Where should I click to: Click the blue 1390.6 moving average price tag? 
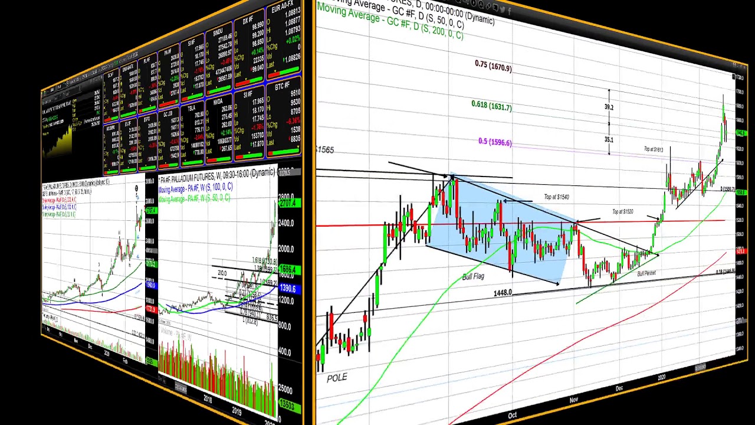(x=288, y=288)
